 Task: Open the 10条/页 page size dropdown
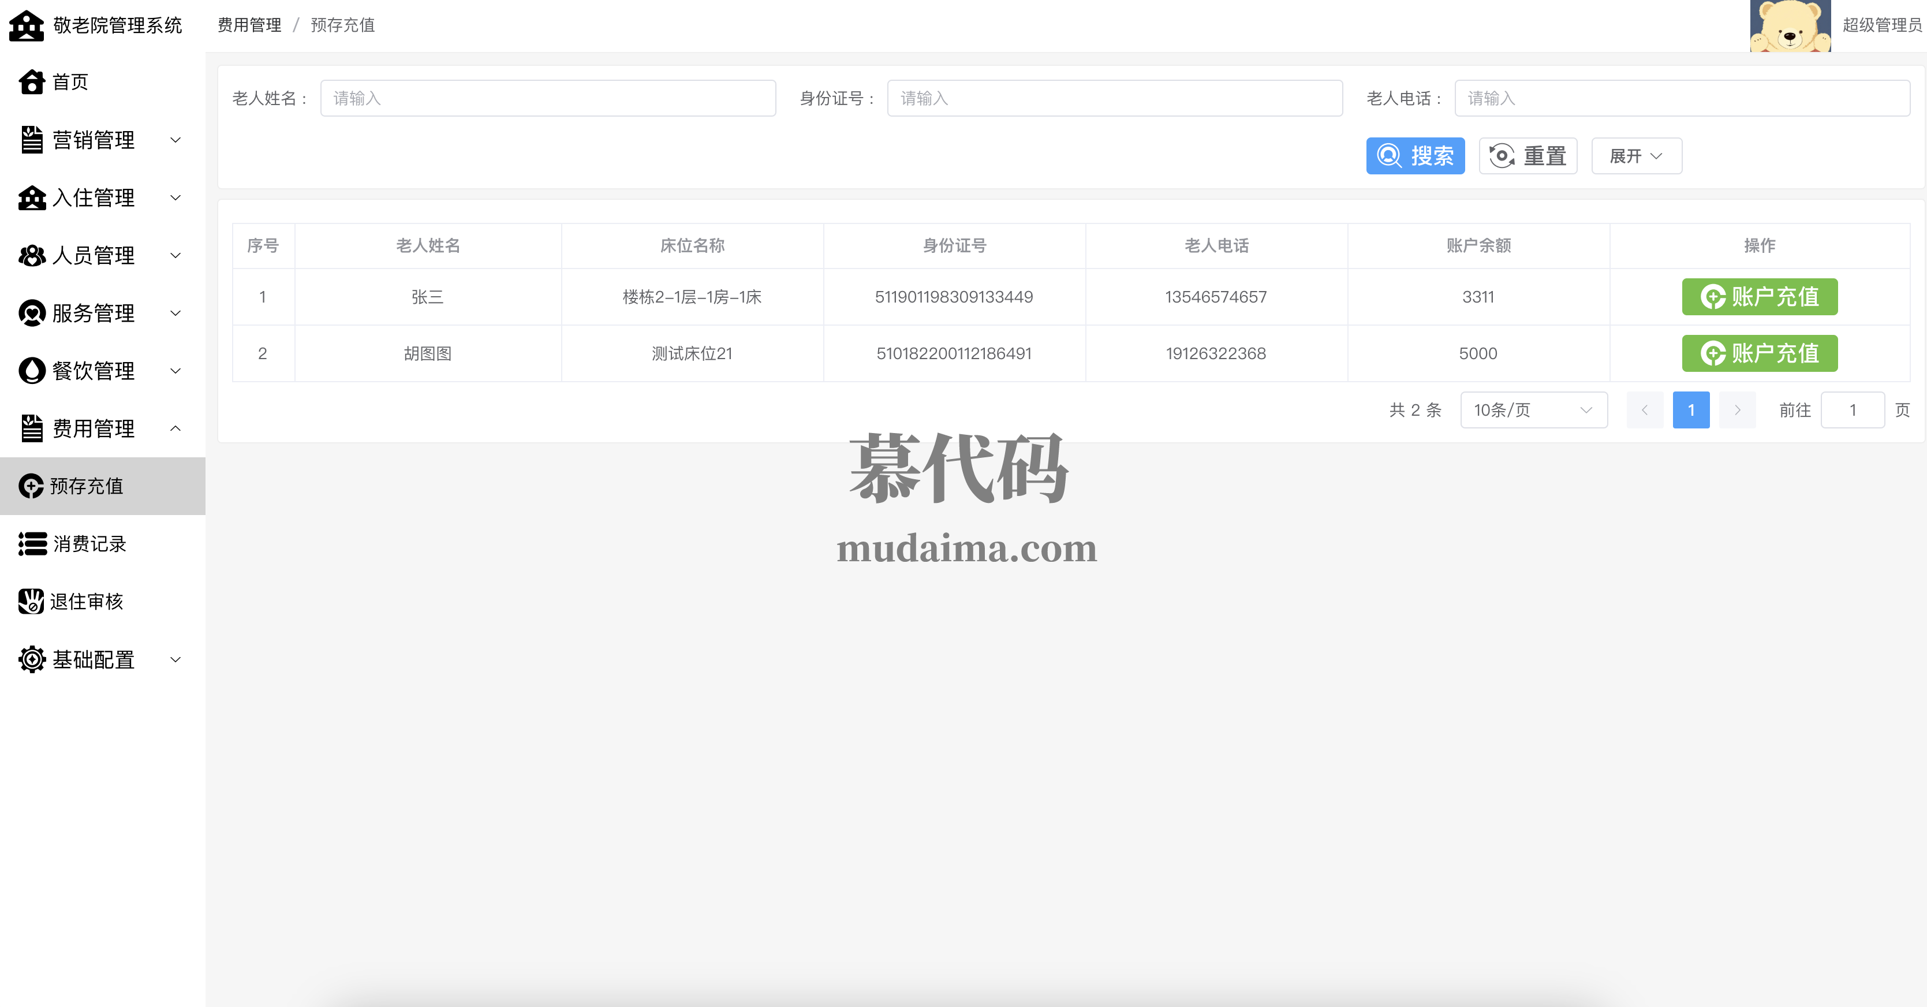pyautogui.click(x=1533, y=410)
